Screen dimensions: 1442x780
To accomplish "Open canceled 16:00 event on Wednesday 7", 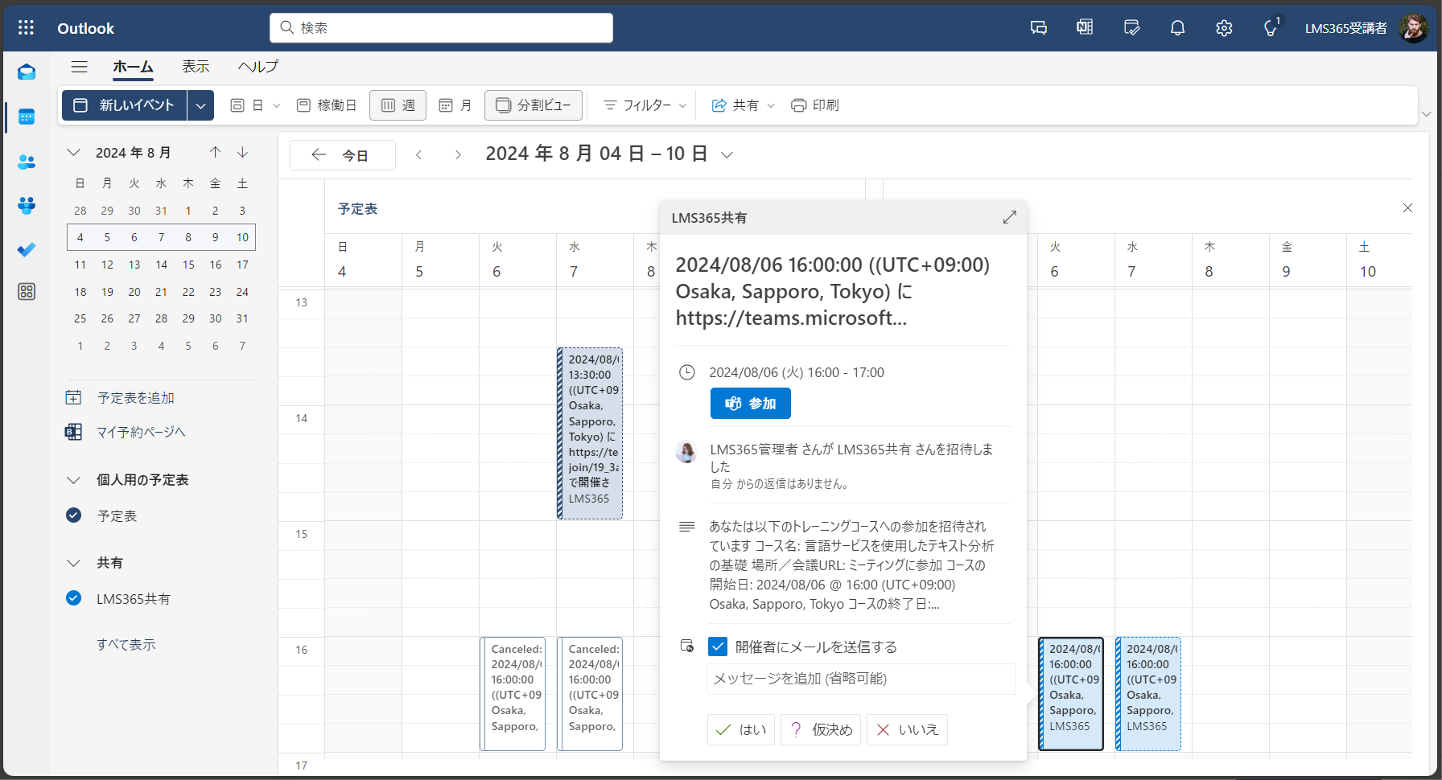I will [590, 694].
